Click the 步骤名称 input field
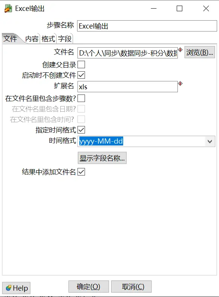The image size is (219, 297). 147,26
